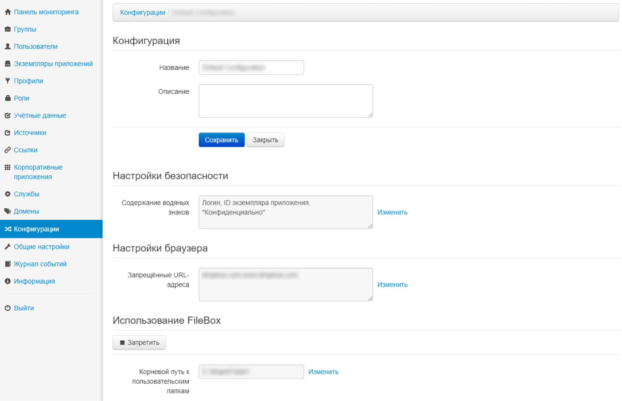Click the tags icon beside Домены
622x401 pixels.
click(x=8, y=211)
